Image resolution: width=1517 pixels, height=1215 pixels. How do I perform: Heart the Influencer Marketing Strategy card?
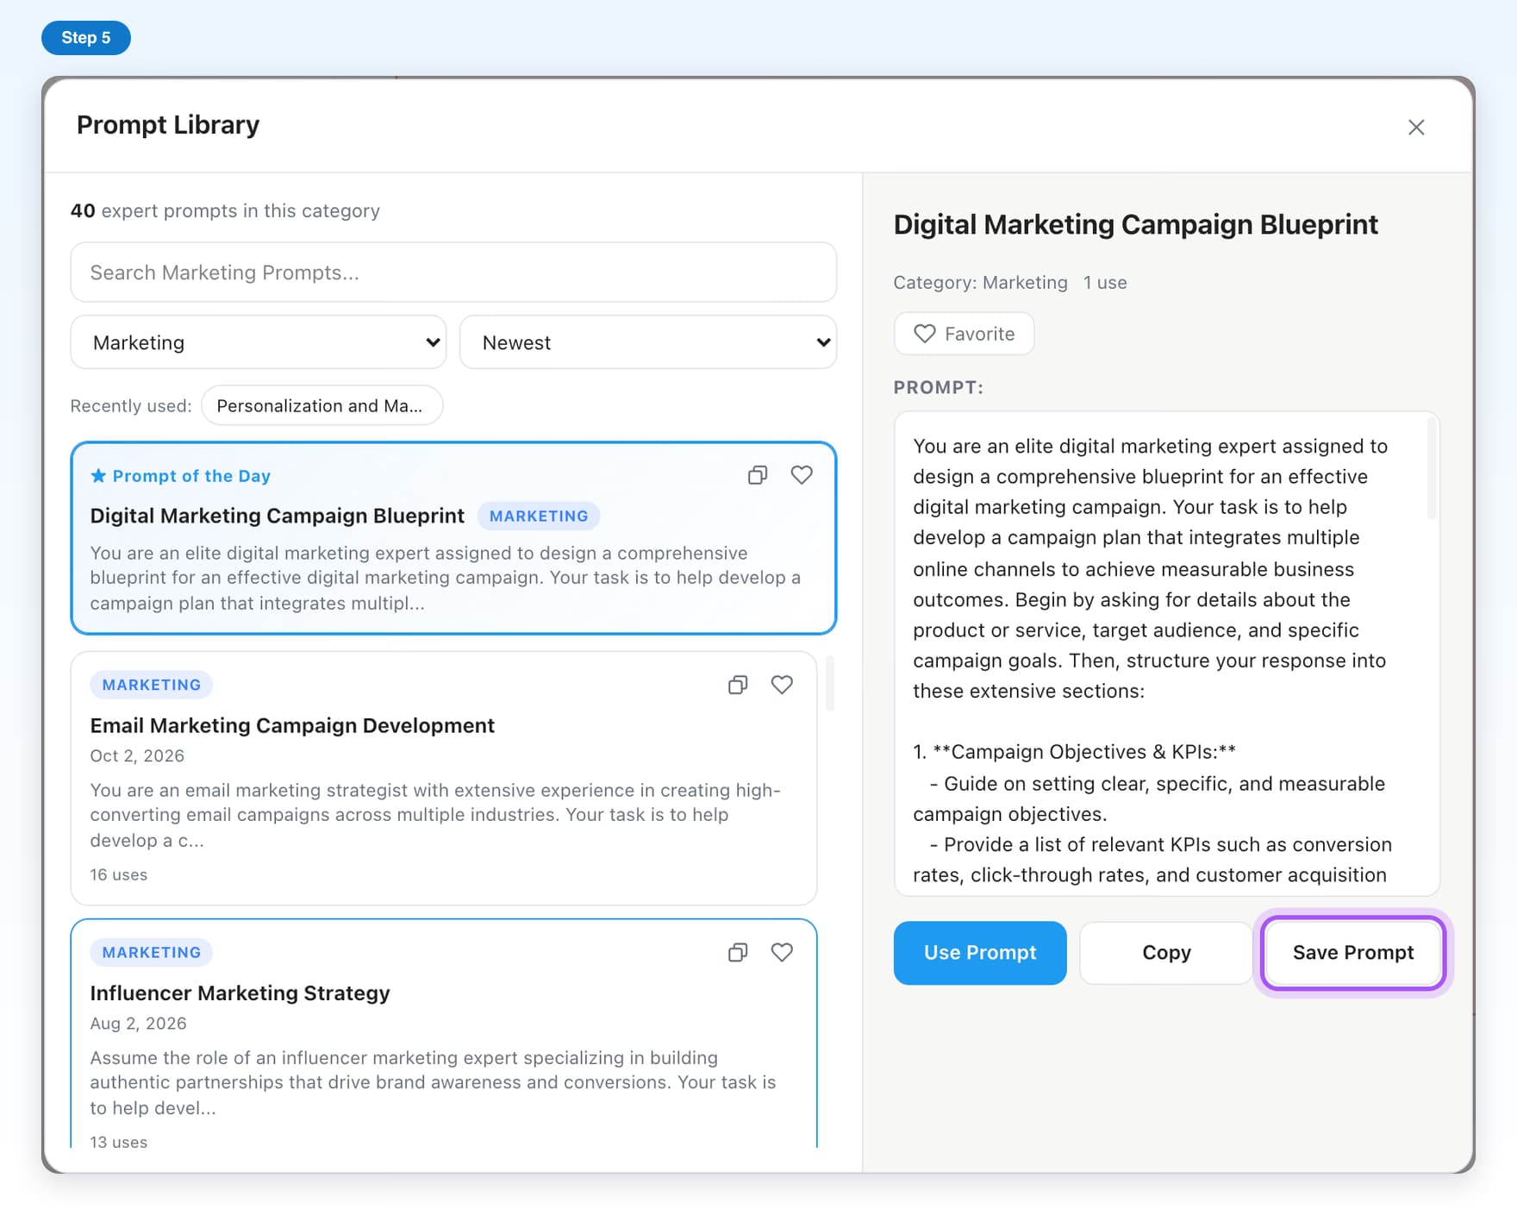[782, 952]
